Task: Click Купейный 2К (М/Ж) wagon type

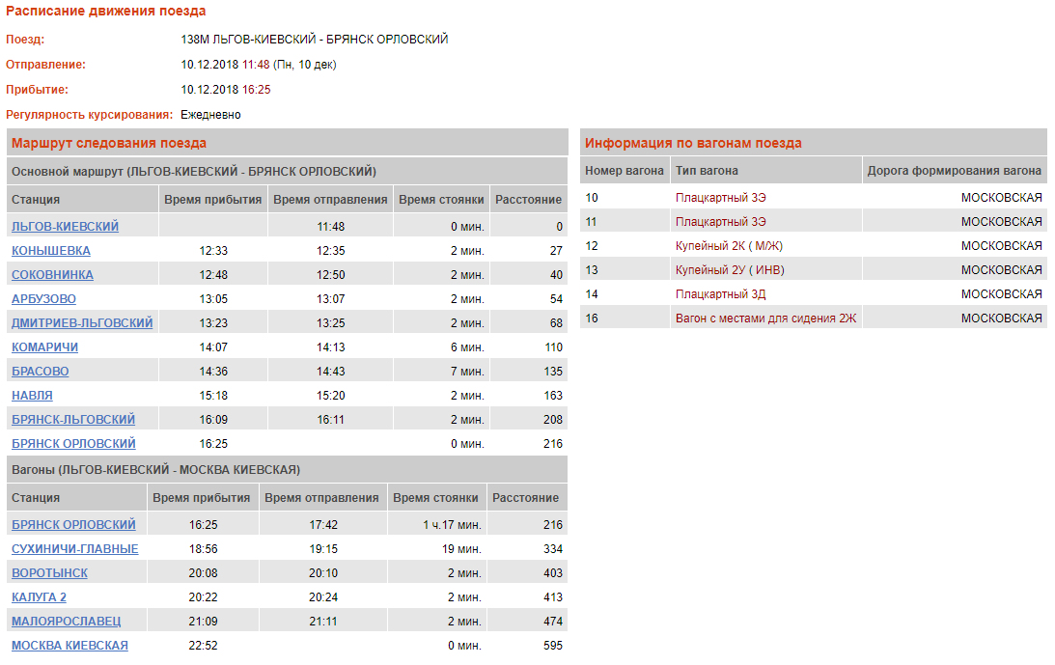Action: [x=729, y=246]
